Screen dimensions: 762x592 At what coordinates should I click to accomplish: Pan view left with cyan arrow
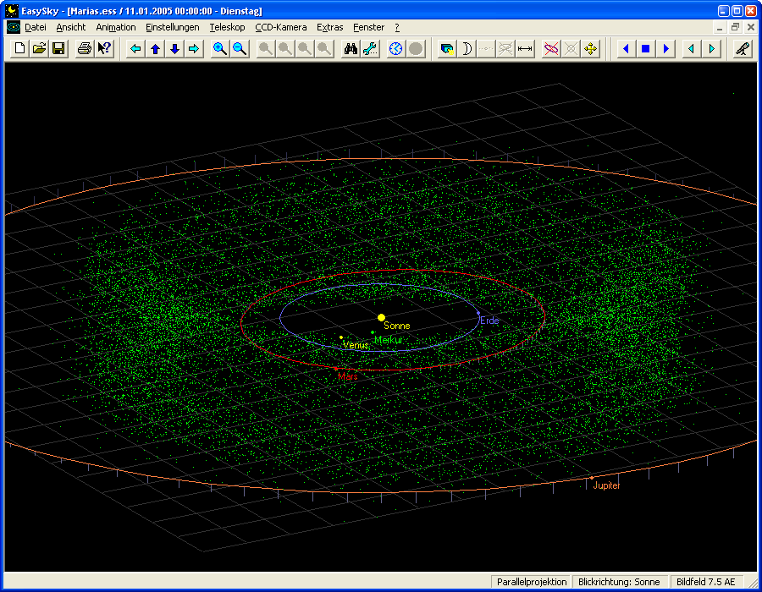[x=135, y=49]
